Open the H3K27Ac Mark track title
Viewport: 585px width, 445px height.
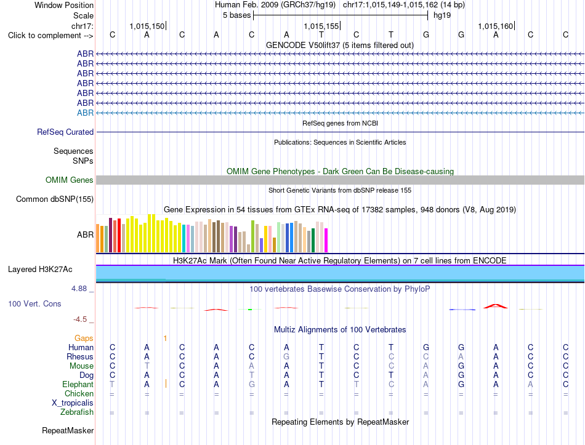point(340,260)
